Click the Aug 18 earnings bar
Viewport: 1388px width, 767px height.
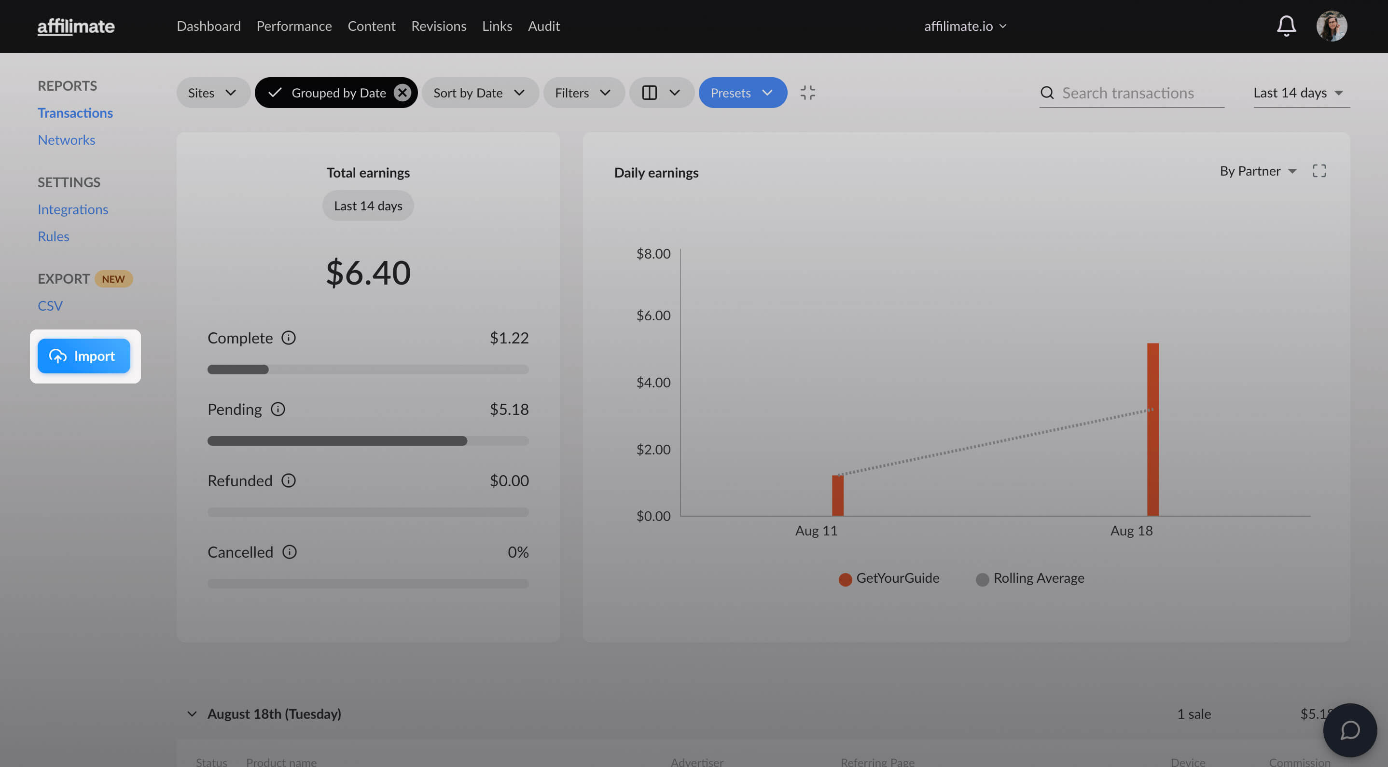[x=1152, y=429]
